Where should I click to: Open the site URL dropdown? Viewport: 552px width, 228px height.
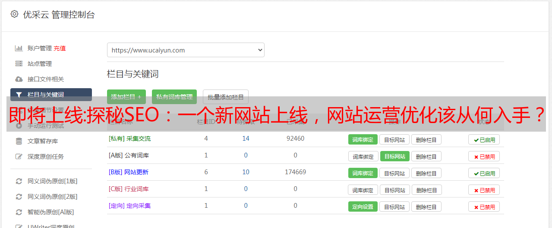coord(186,50)
